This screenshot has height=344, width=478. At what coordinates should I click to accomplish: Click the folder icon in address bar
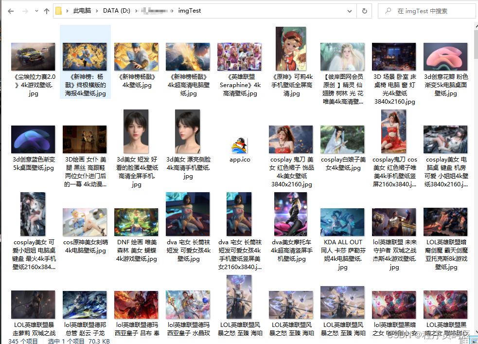coord(58,11)
